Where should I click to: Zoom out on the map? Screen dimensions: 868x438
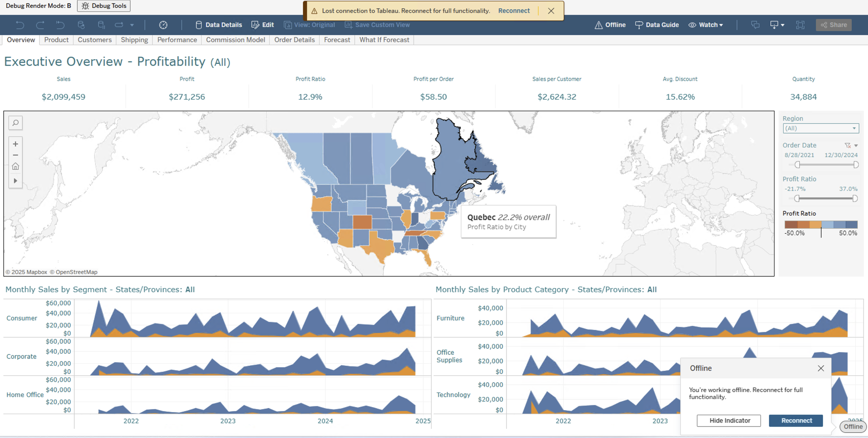coord(15,155)
